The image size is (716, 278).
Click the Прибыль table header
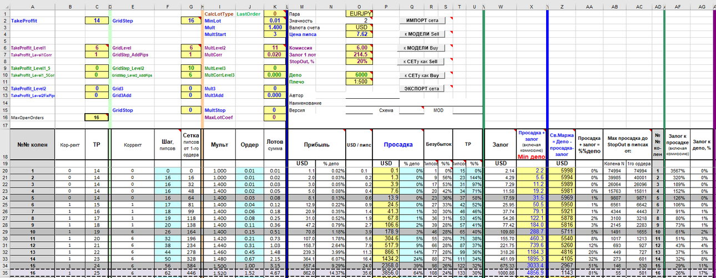(316, 144)
